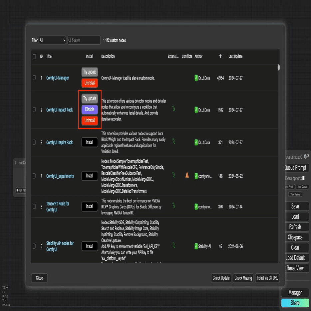311x311 pixels.
Task: Check the box for ComfyUI Inspire Pack
Action: click(x=34, y=142)
